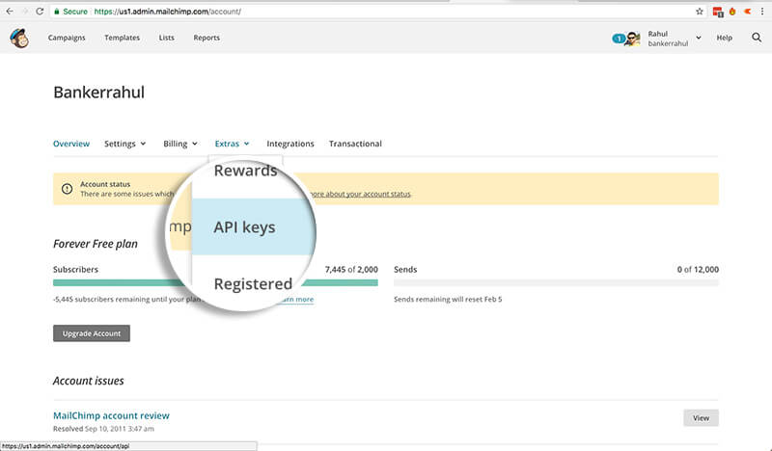The height and width of the screenshot is (451, 772).
Task: Open Chrome three-dot menu
Action: point(762,11)
